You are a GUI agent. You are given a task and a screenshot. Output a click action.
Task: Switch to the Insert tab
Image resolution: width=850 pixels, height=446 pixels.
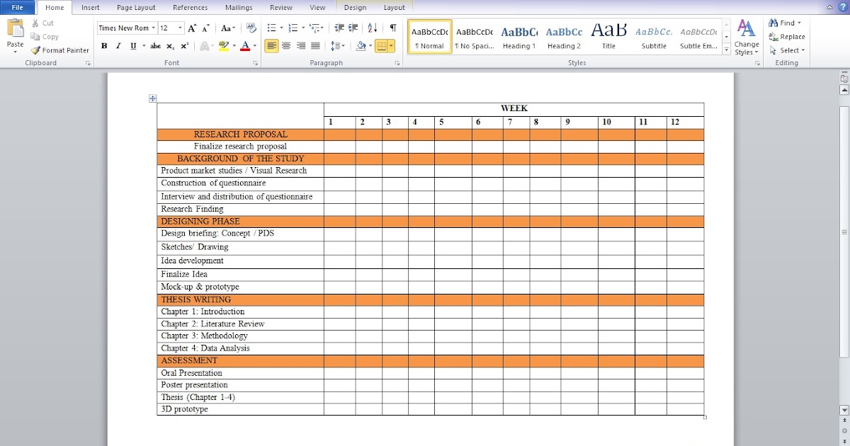coord(90,8)
